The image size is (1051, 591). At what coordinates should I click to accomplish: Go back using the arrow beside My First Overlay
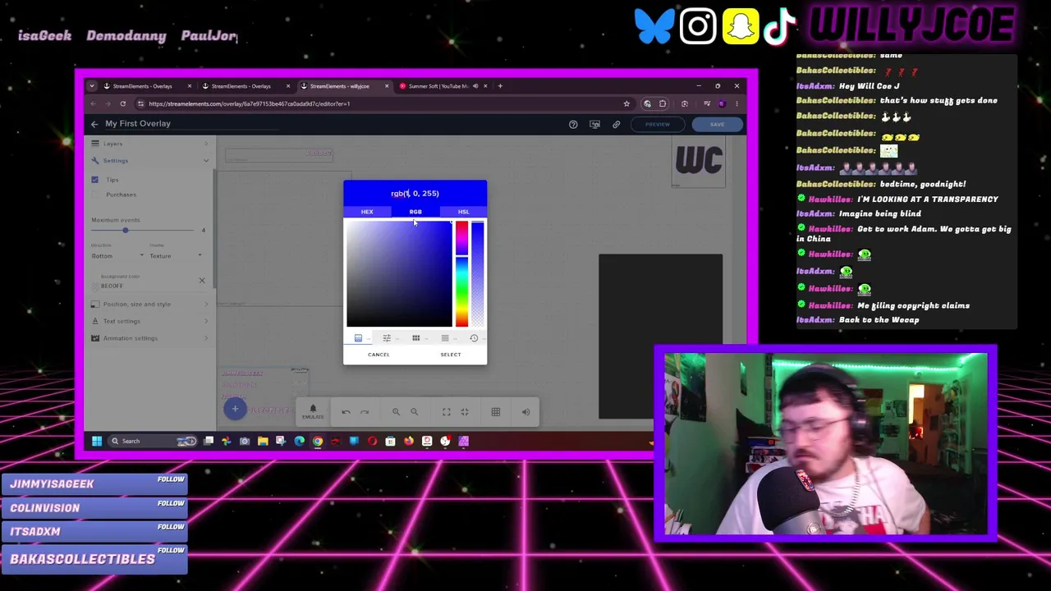click(x=94, y=124)
